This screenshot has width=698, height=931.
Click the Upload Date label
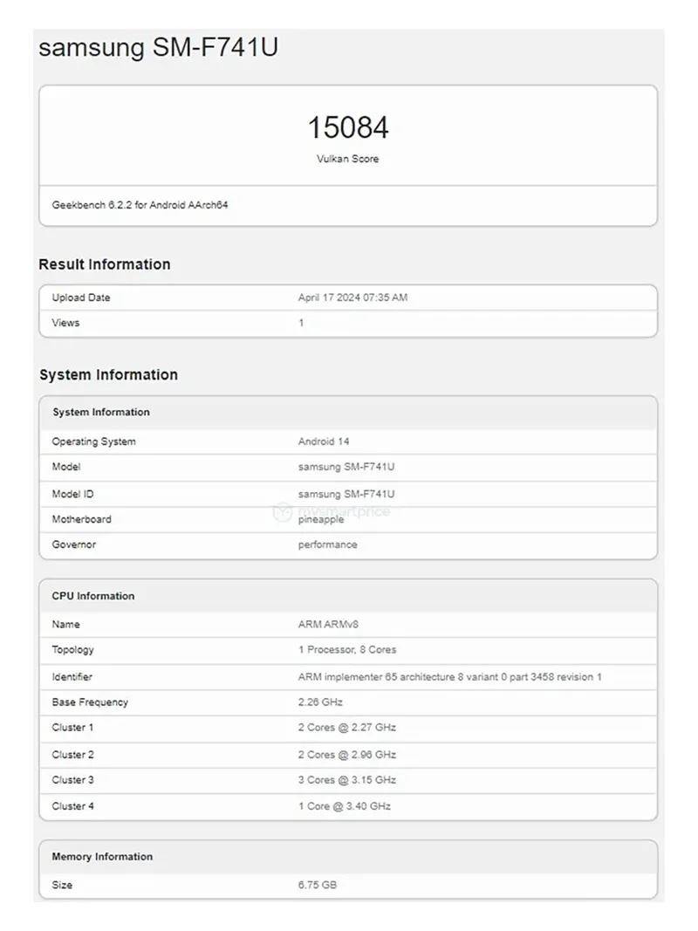tap(81, 298)
